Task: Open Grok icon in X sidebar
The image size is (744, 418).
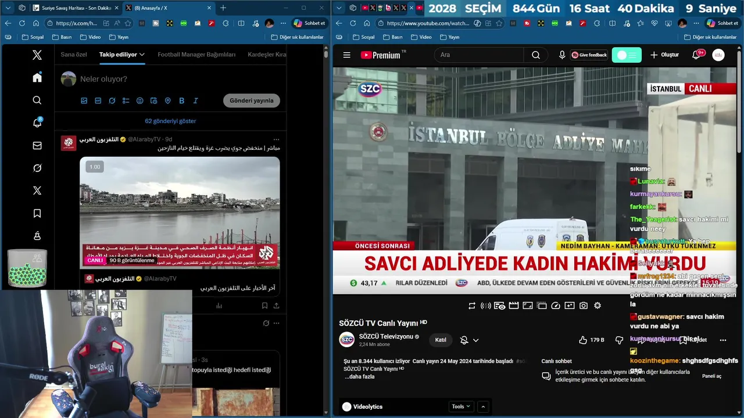Action: (37, 168)
